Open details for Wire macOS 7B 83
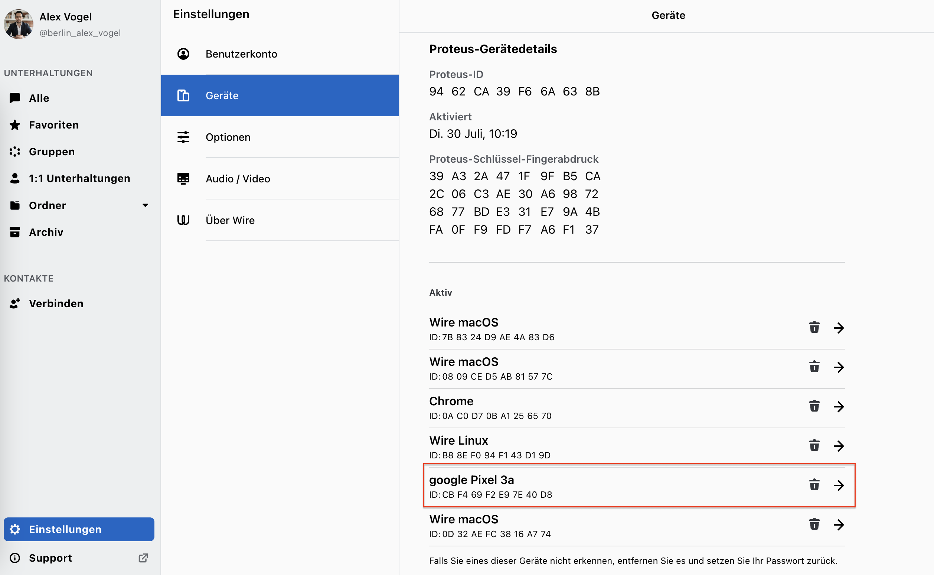The width and height of the screenshot is (934, 575). click(x=839, y=328)
